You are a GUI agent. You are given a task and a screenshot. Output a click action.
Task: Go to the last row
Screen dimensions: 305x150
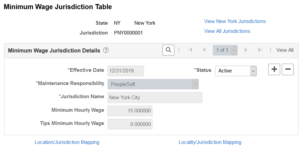[260, 50]
